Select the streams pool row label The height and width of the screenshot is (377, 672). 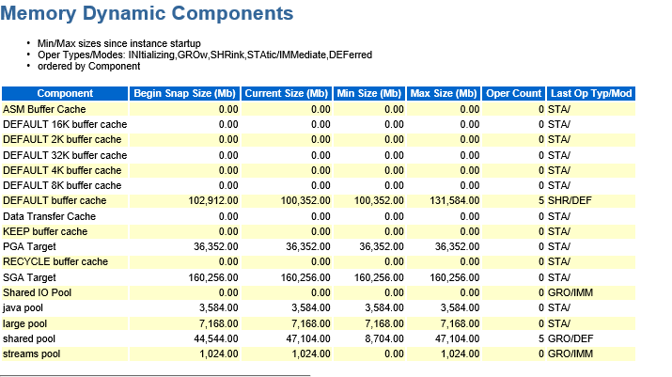click(x=33, y=353)
